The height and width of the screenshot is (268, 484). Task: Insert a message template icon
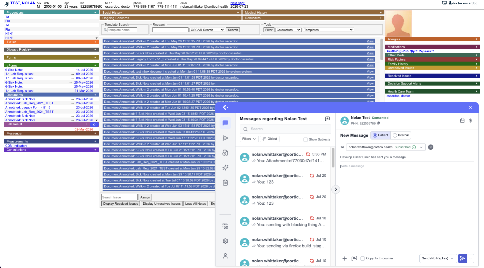(x=354, y=258)
